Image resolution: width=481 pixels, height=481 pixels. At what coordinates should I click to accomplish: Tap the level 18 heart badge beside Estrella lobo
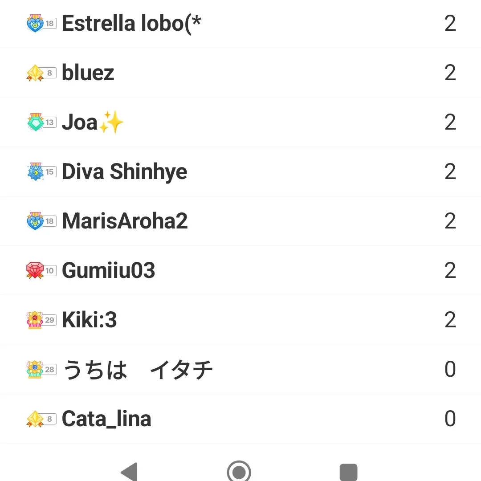pyautogui.click(x=41, y=23)
